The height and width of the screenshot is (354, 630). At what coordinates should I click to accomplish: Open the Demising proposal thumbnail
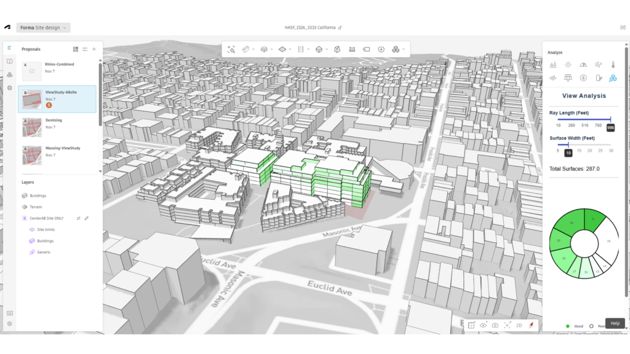[32, 127]
